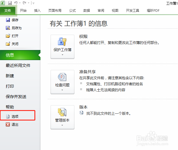Select 帮助 (Help) in the sidebar
Screen dimensions: 178x150
10,107
